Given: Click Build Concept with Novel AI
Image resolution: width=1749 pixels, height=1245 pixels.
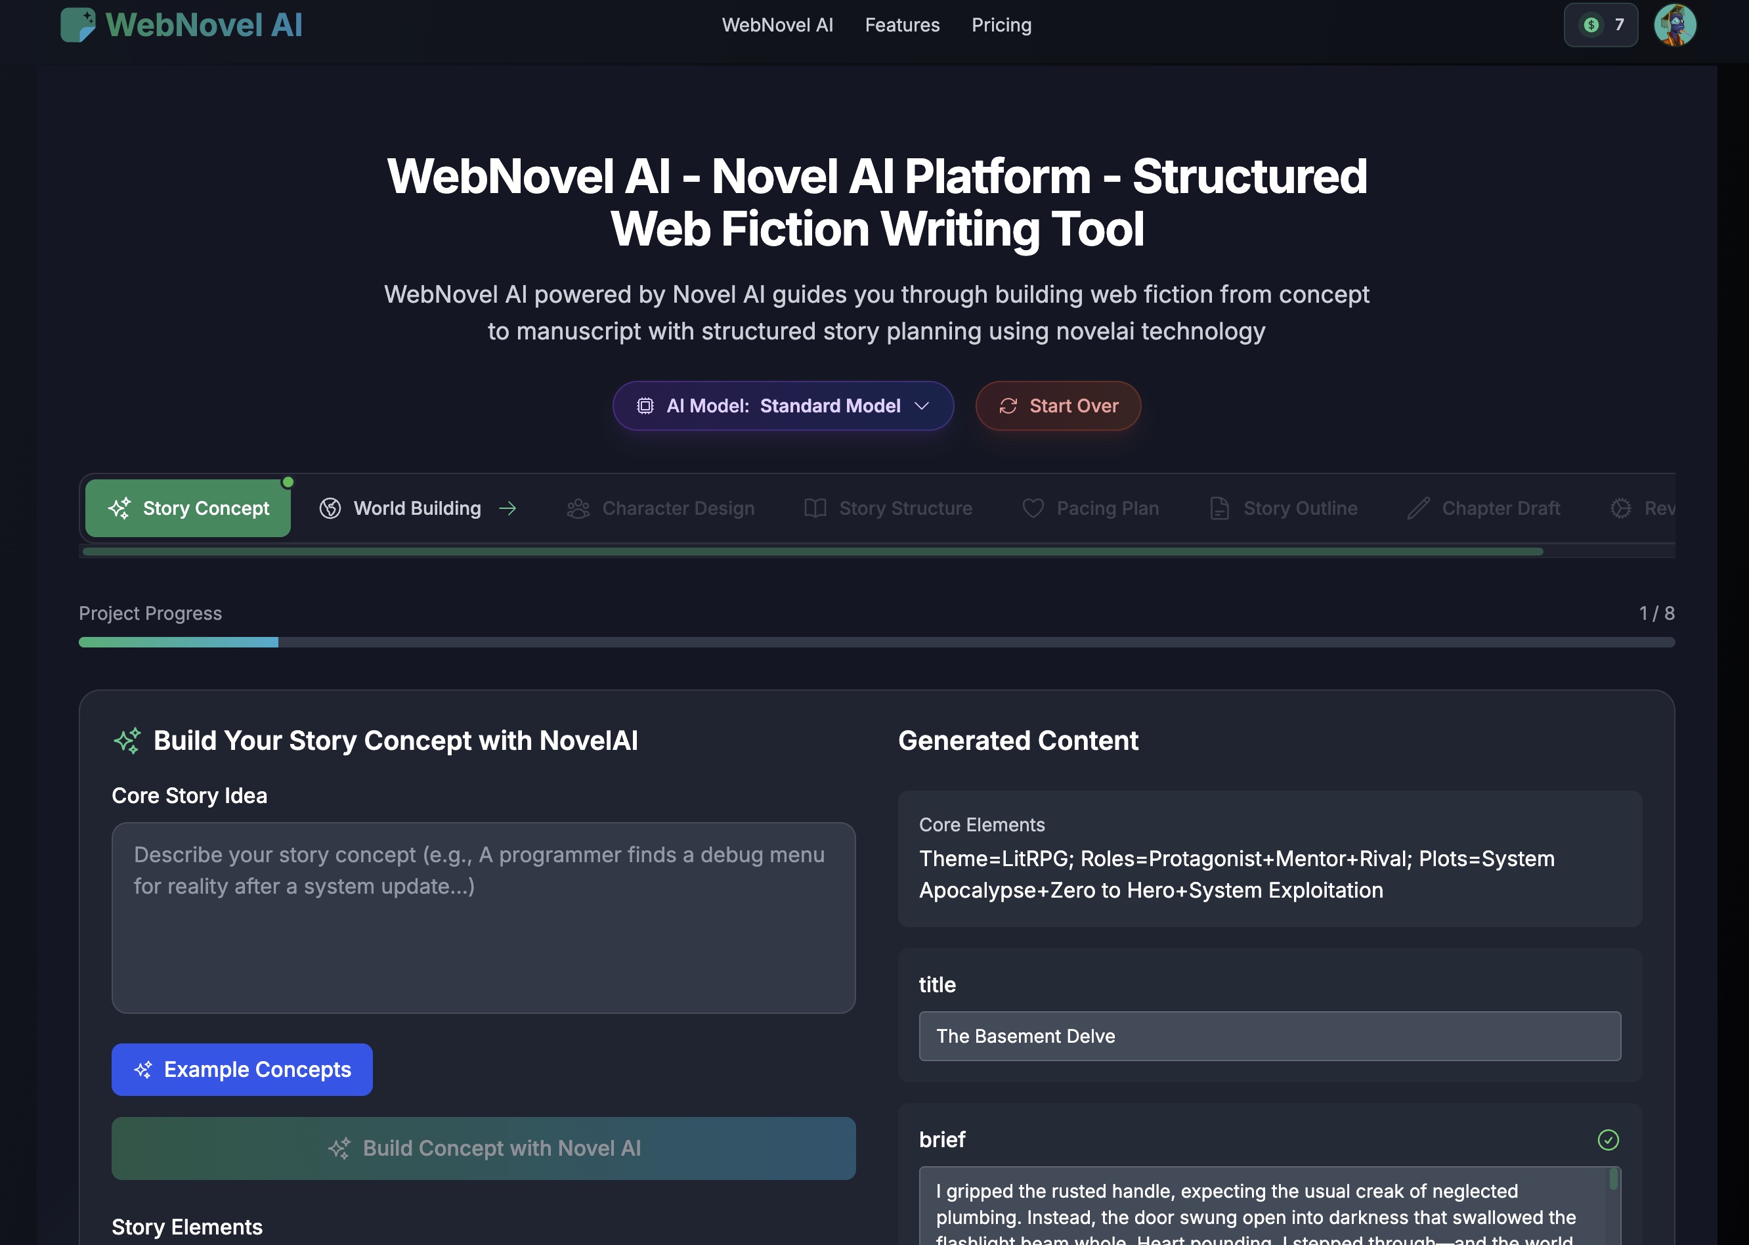Looking at the screenshot, I should [x=484, y=1148].
